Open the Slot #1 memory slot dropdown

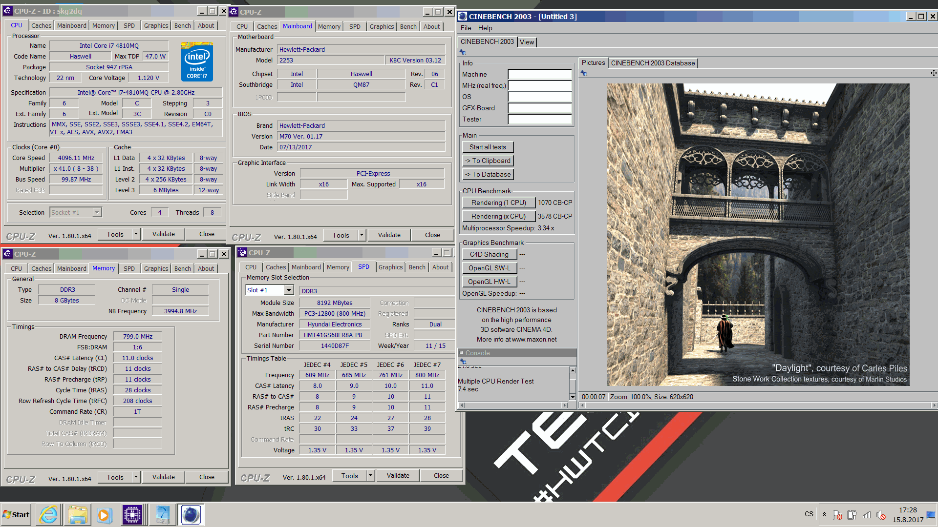(x=289, y=290)
